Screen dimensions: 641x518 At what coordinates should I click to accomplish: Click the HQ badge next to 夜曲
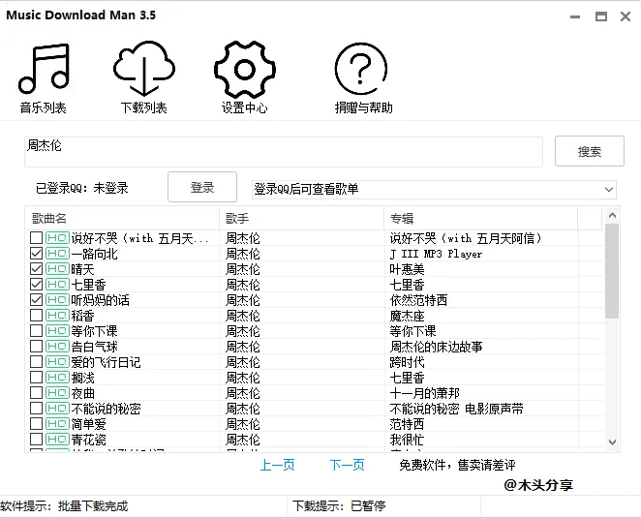[57, 393]
